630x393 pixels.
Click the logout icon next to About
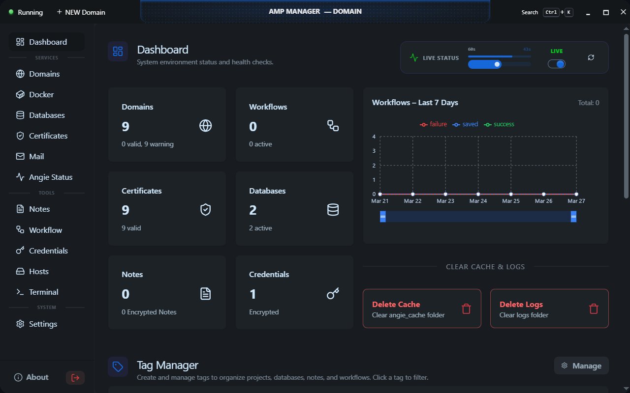point(75,377)
